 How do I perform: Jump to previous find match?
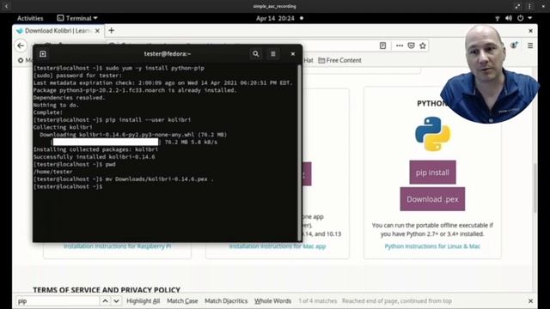[x=105, y=301]
